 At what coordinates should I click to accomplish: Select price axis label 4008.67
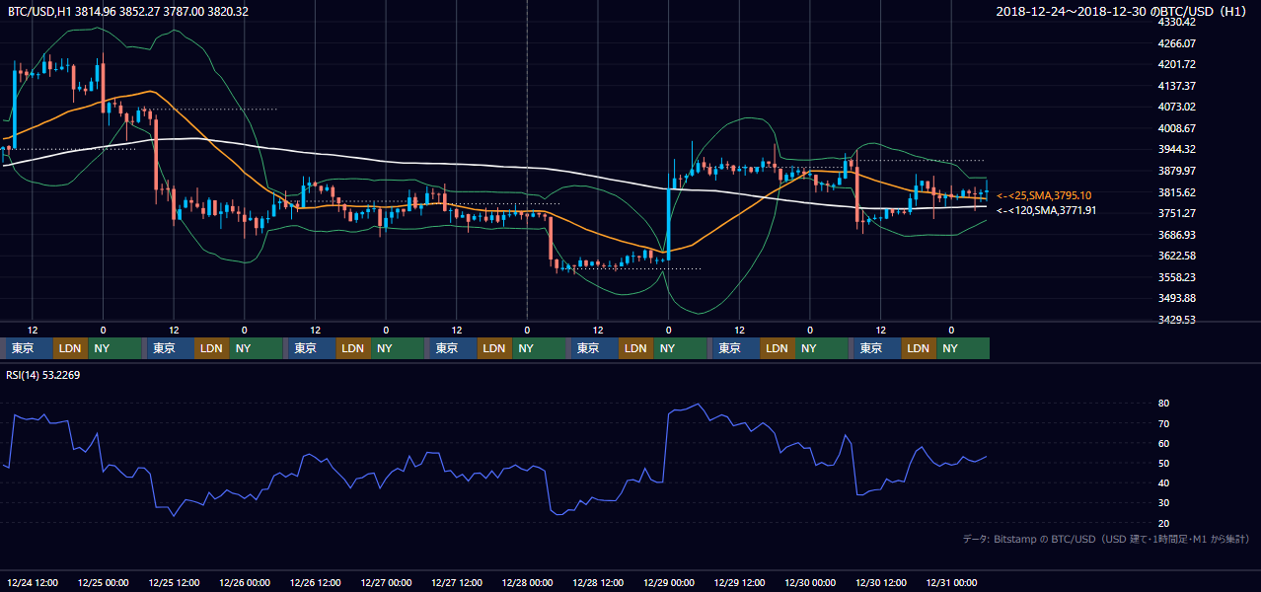point(1176,128)
